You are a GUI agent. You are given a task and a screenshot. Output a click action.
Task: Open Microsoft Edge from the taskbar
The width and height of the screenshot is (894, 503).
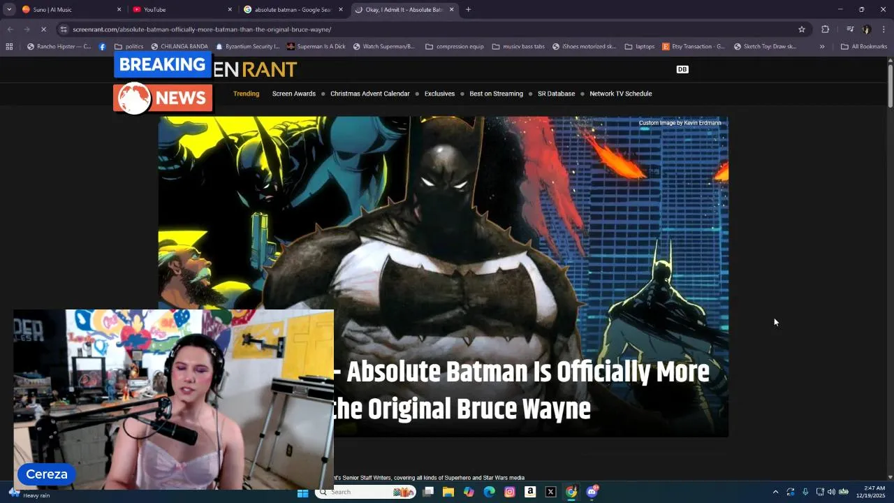coord(490,492)
